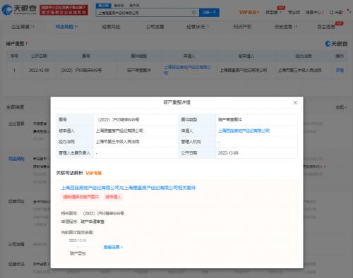
Task: Click the 全部维度 heading
Action: [15, 107]
